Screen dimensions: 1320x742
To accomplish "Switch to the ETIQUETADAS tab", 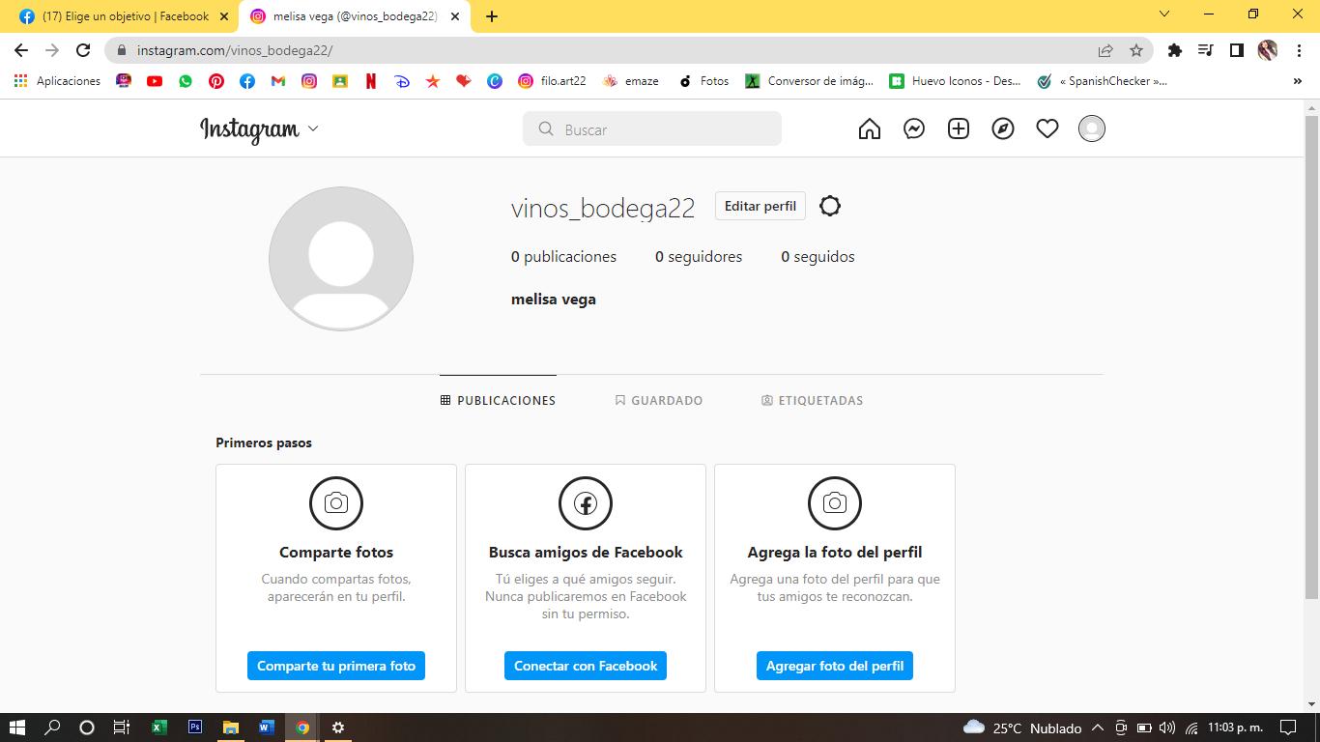I will coord(813,400).
